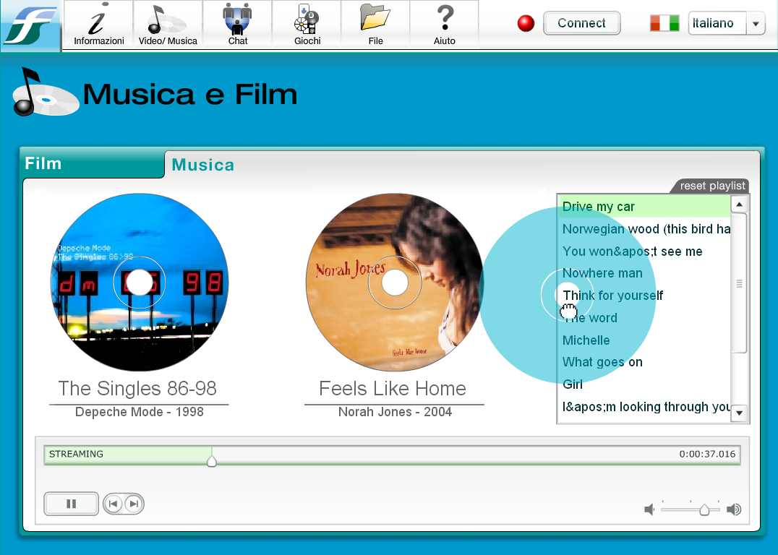Click the red connection status indicator

(x=526, y=23)
